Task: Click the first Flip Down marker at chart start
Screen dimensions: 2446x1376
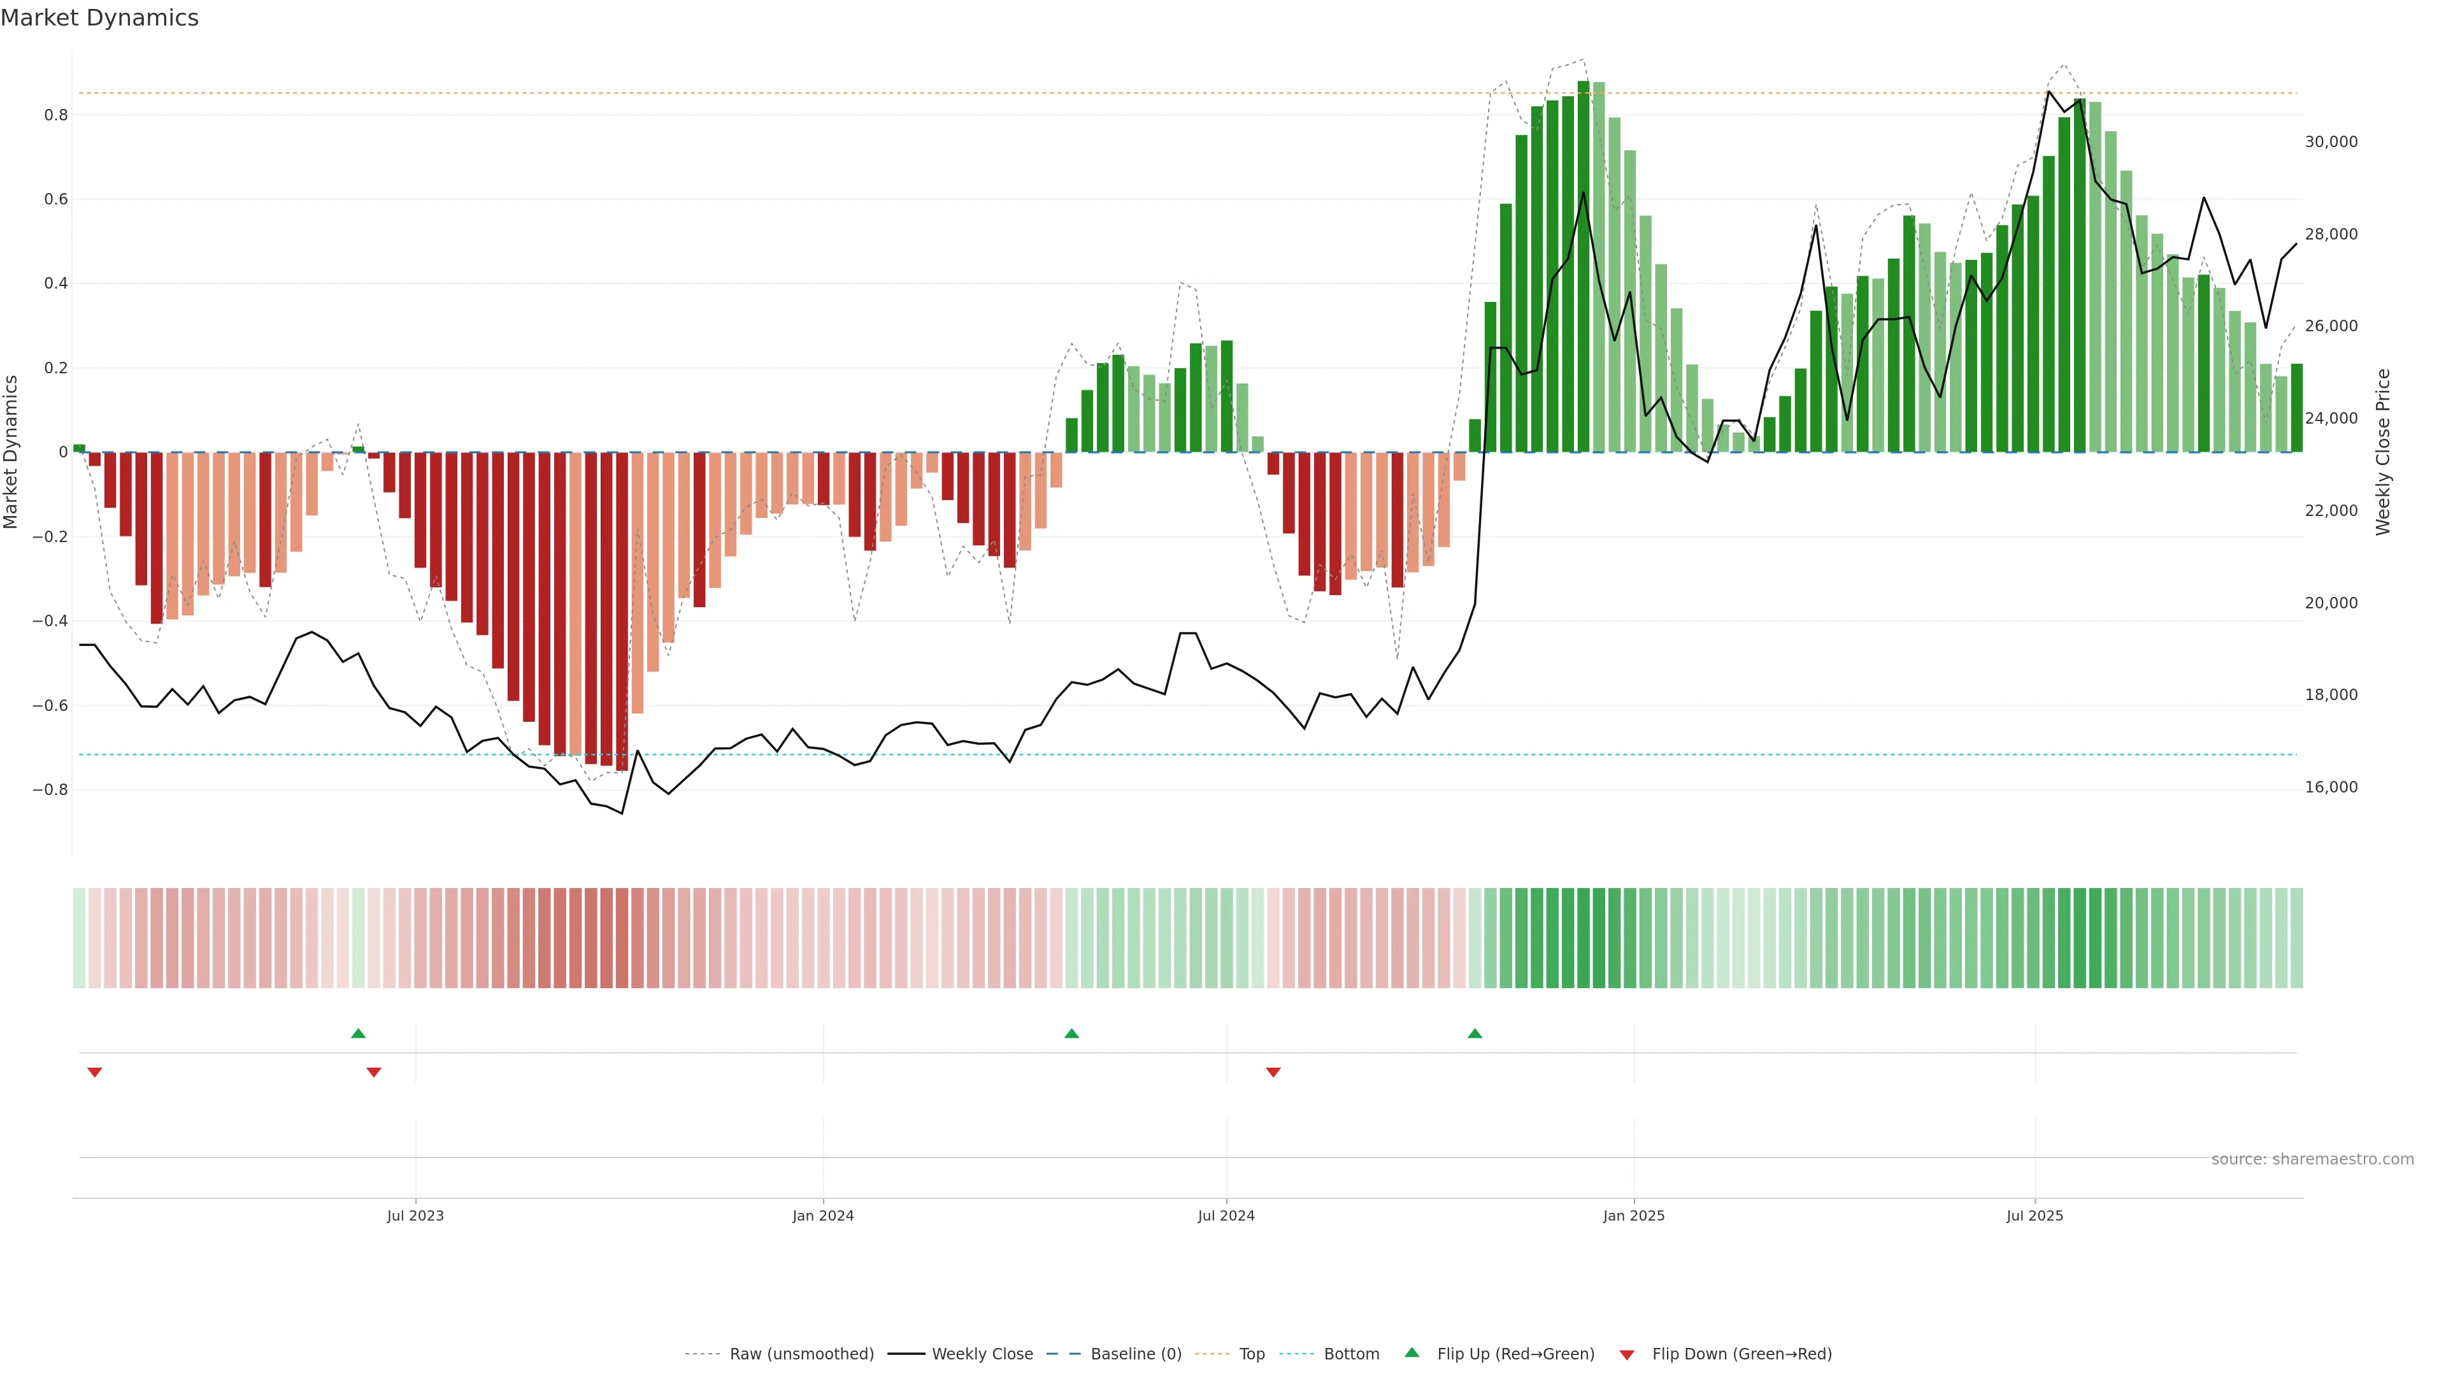Action: tap(95, 1072)
